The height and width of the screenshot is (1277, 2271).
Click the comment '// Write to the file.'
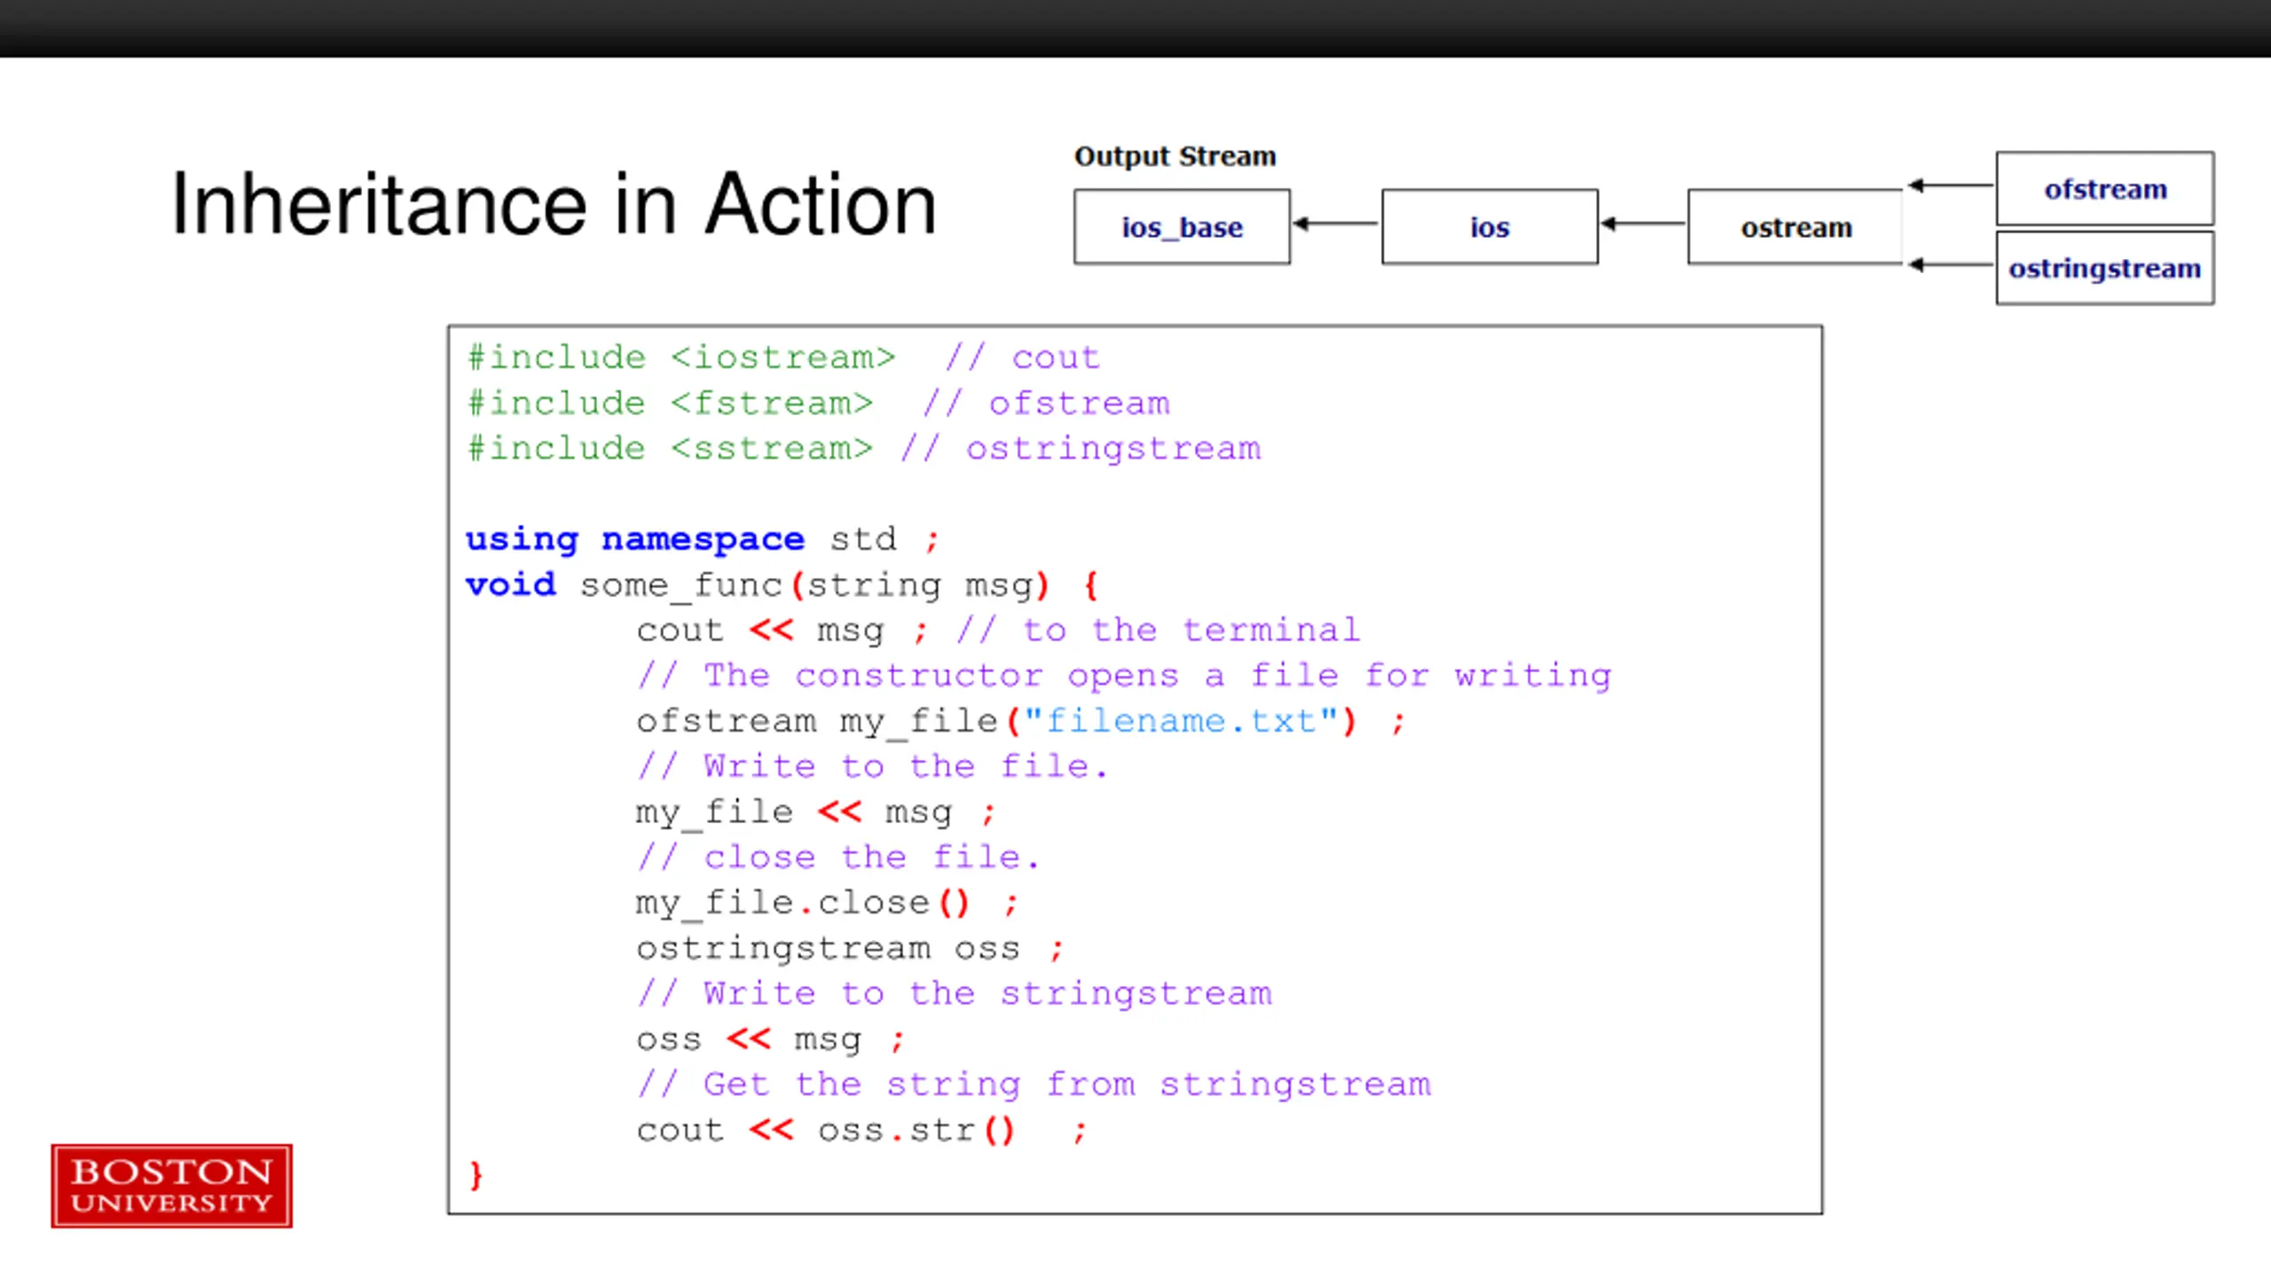[x=873, y=766]
